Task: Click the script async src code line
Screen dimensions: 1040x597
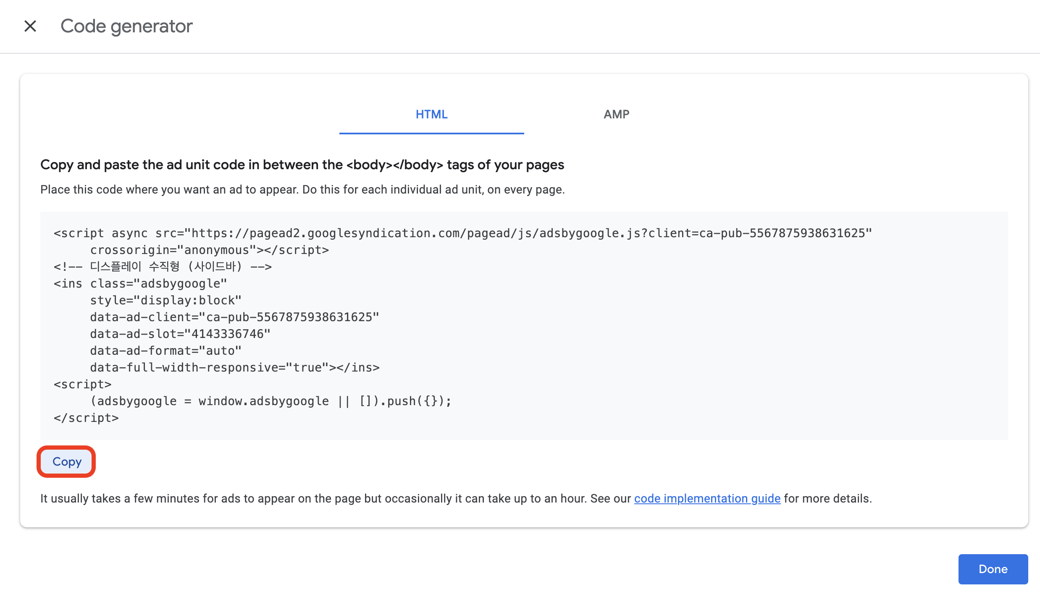Action: 462,233
